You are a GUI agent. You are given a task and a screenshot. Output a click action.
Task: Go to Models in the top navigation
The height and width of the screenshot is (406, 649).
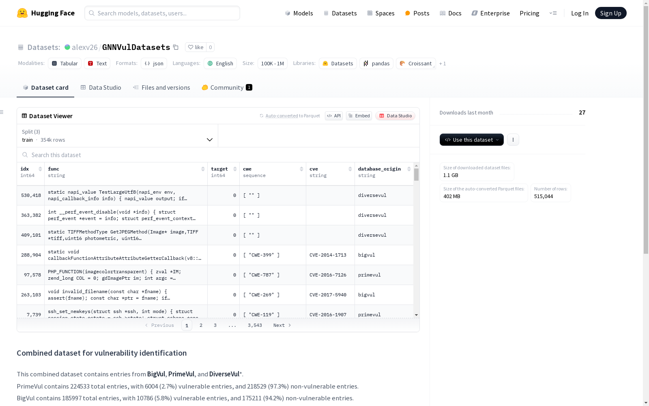pyautogui.click(x=299, y=13)
